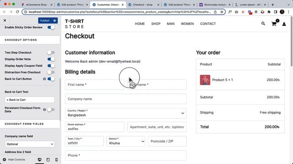Click Postcode / ZIP input field

[x=167, y=141]
